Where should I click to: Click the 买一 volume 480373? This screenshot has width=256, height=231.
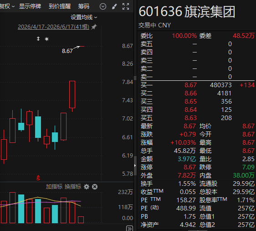[x=221, y=85]
